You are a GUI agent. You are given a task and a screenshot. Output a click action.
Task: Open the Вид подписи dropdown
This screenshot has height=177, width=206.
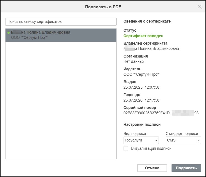click(141, 140)
